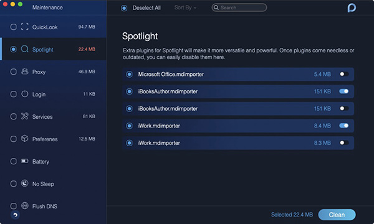
Task: Click the 94.7 MB QuickLook size
Action: 87,27
